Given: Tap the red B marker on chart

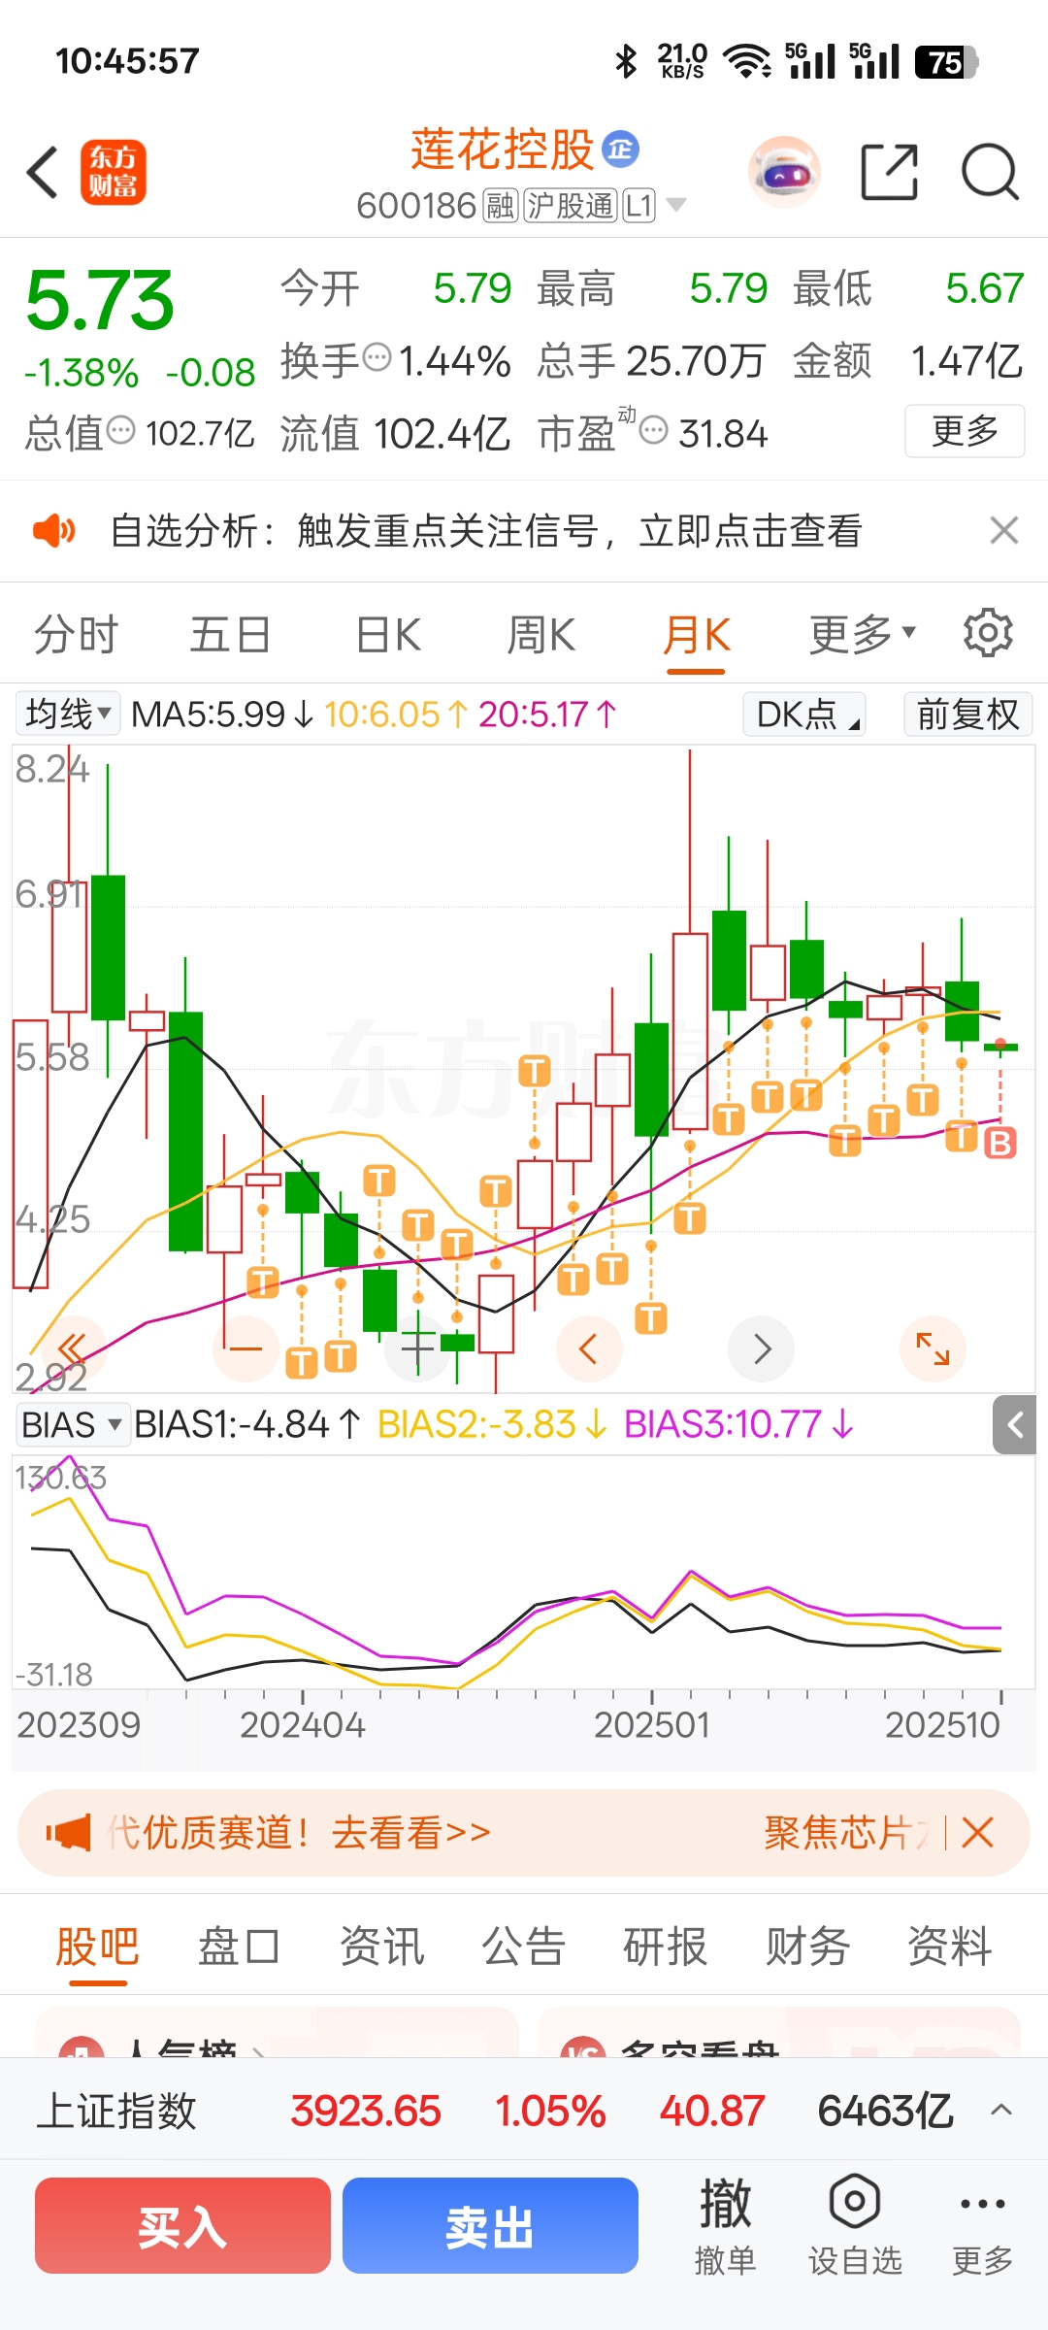Looking at the screenshot, I should point(999,1143).
